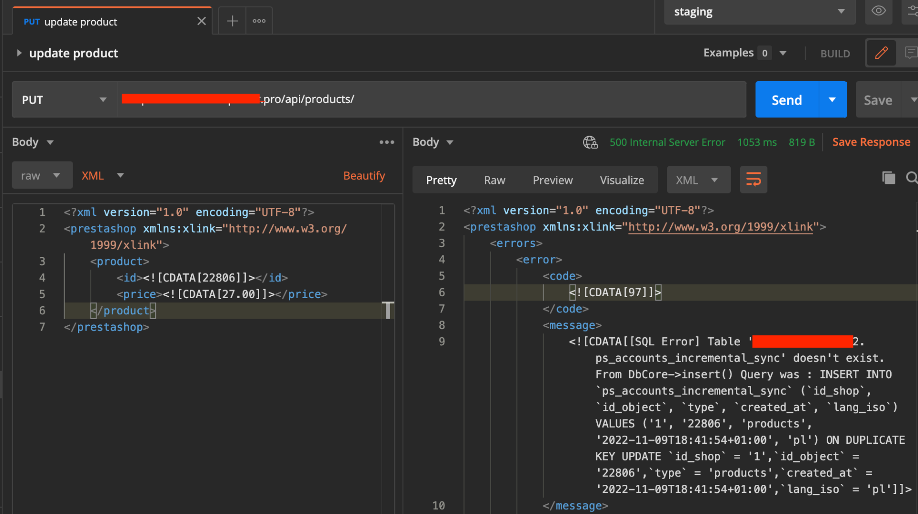
Task: Toggle line wrap in response viewer
Action: coord(754,180)
